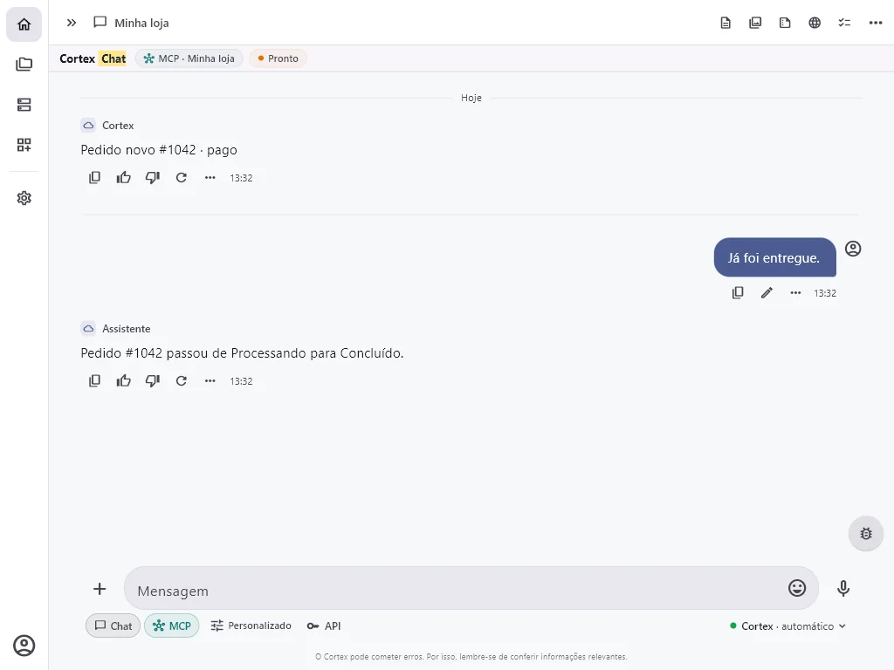Screen dimensions: 894x670
Task: Open the add-apps grid sidebar icon
Action: point(24,145)
